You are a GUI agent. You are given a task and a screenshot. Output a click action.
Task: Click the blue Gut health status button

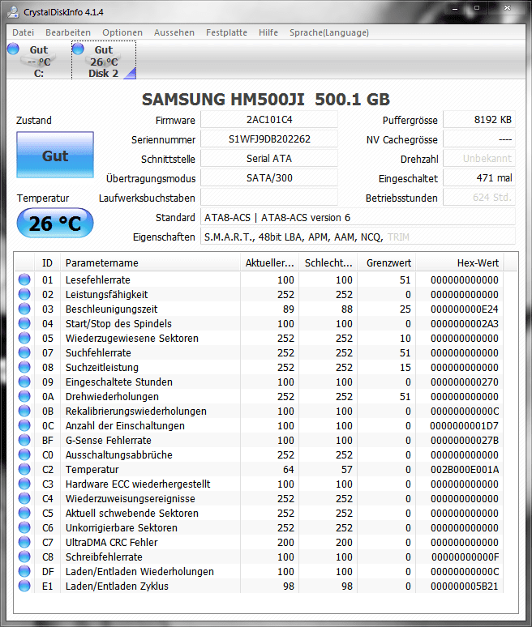point(55,156)
